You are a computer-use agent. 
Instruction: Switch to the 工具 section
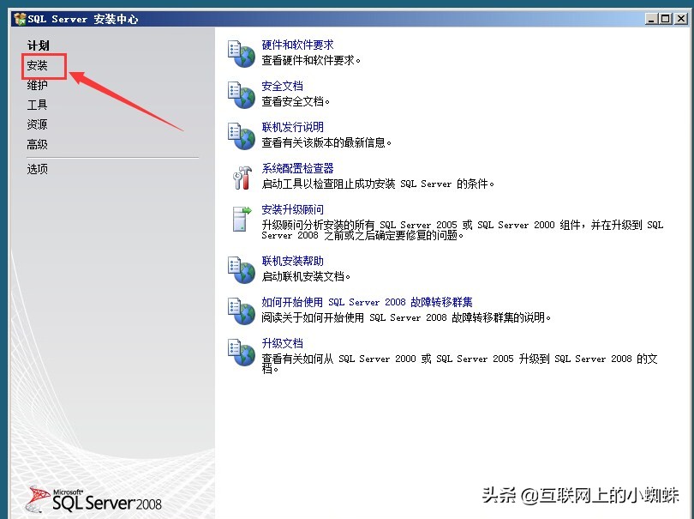tap(38, 105)
